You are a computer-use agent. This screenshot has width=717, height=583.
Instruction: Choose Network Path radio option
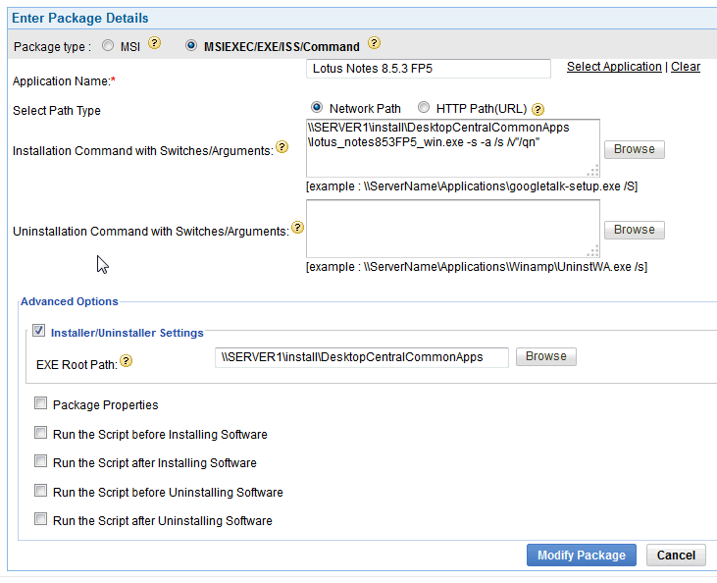tap(317, 108)
